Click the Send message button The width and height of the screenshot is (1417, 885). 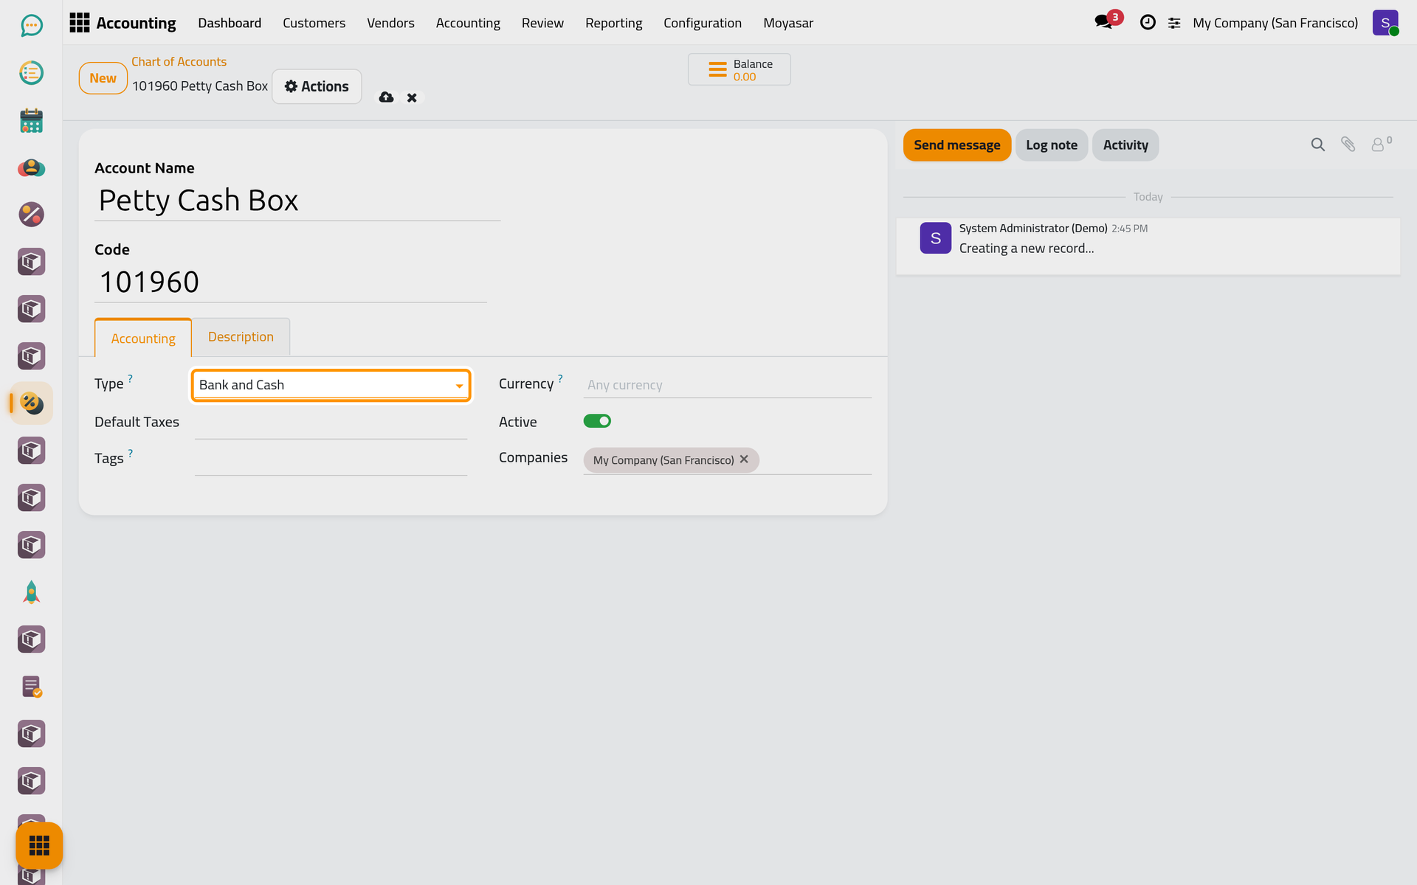click(x=956, y=145)
